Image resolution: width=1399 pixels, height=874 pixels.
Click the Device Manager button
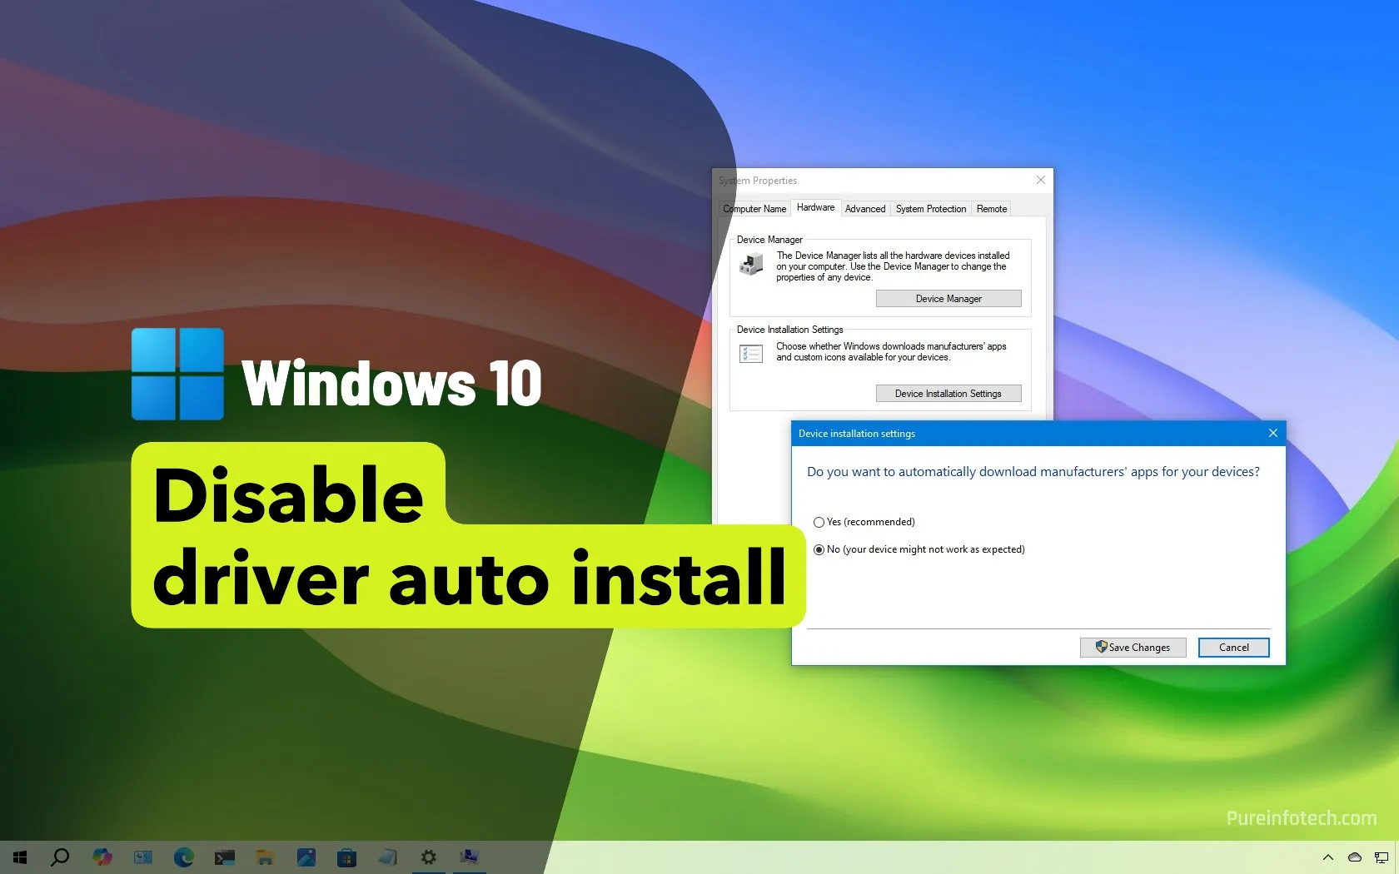click(948, 299)
